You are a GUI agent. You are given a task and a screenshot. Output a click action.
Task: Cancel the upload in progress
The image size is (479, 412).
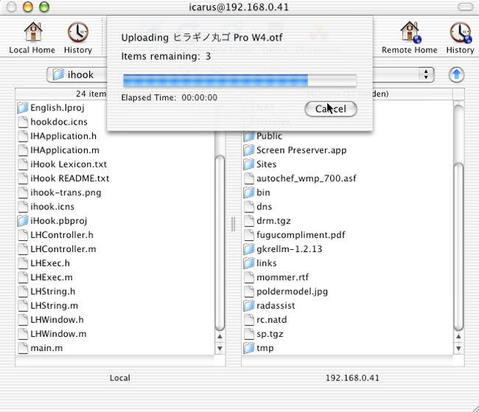[331, 109]
